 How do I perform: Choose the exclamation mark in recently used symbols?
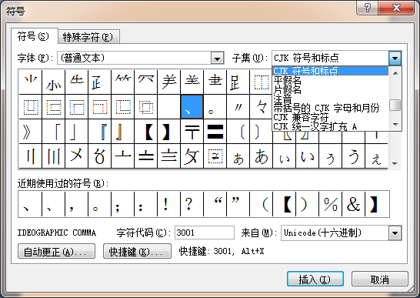(x=168, y=204)
